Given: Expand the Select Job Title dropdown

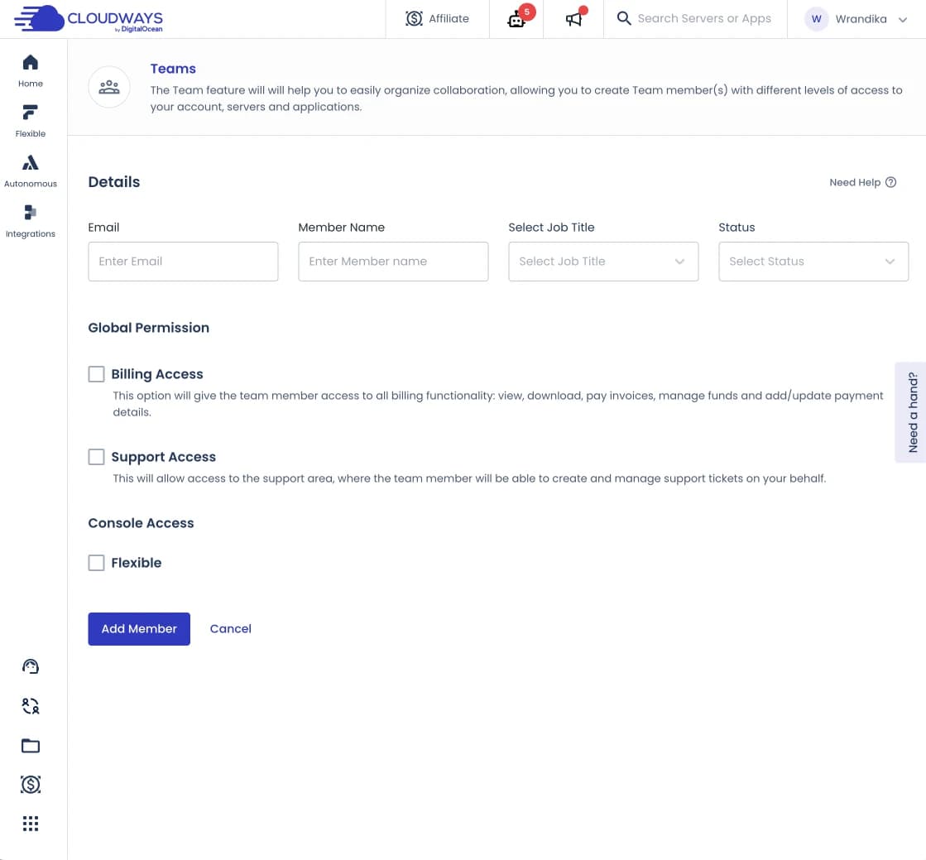Looking at the screenshot, I should [x=603, y=262].
